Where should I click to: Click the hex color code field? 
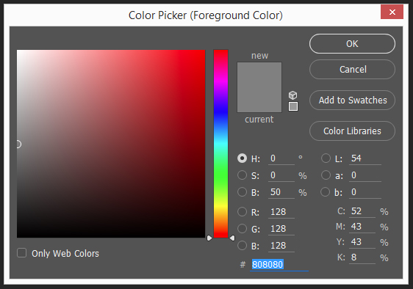point(279,265)
